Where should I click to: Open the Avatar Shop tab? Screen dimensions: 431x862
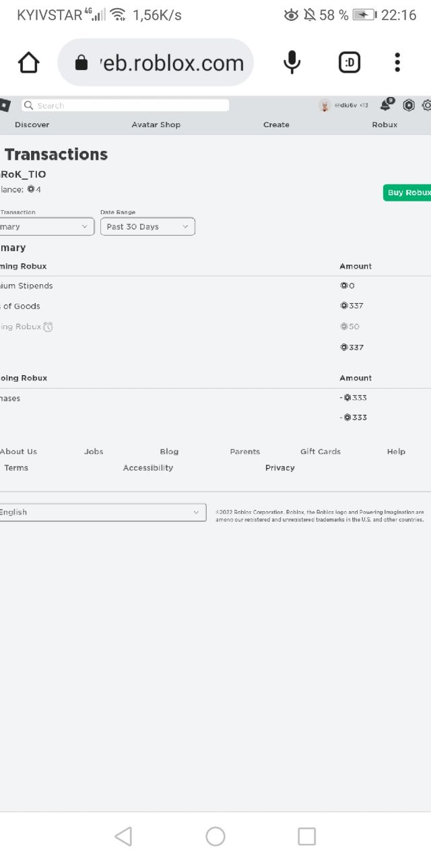pos(156,125)
